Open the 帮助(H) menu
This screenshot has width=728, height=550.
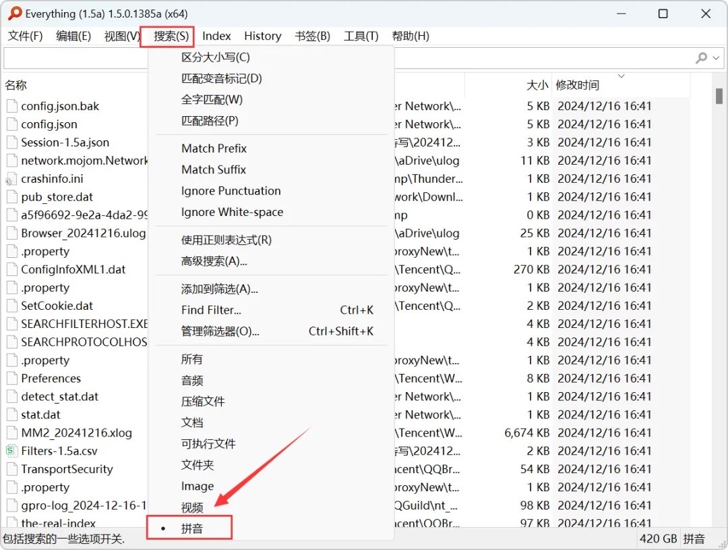tap(411, 36)
